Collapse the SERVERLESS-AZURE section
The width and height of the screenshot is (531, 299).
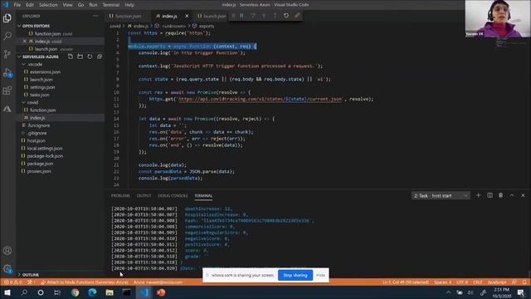point(40,56)
